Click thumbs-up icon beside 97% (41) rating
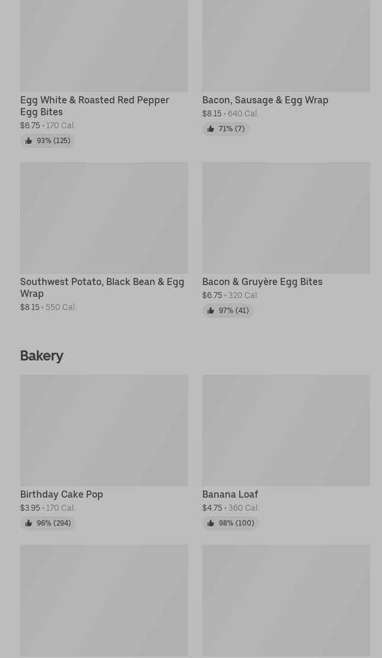Screen dimensions: 382x658 [211, 311]
